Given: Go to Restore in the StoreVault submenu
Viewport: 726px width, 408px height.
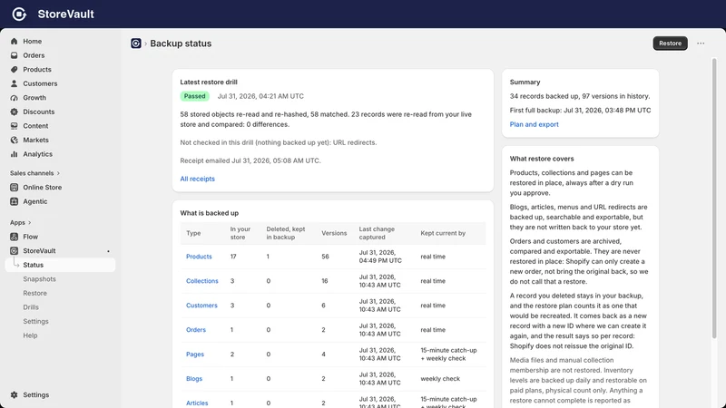Looking at the screenshot, I should tap(34, 293).
